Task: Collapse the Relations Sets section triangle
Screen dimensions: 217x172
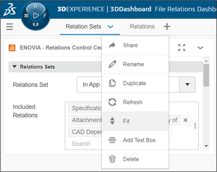Action: [14, 67]
